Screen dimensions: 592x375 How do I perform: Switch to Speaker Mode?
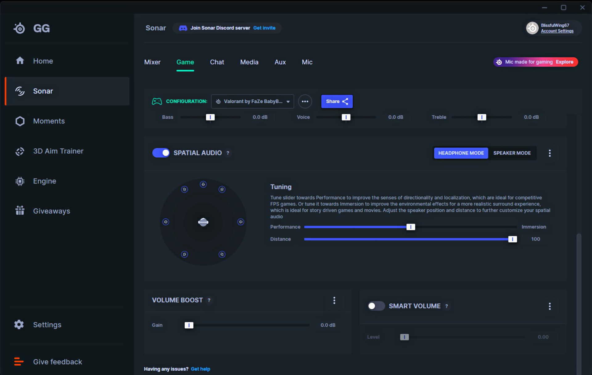coord(512,153)
